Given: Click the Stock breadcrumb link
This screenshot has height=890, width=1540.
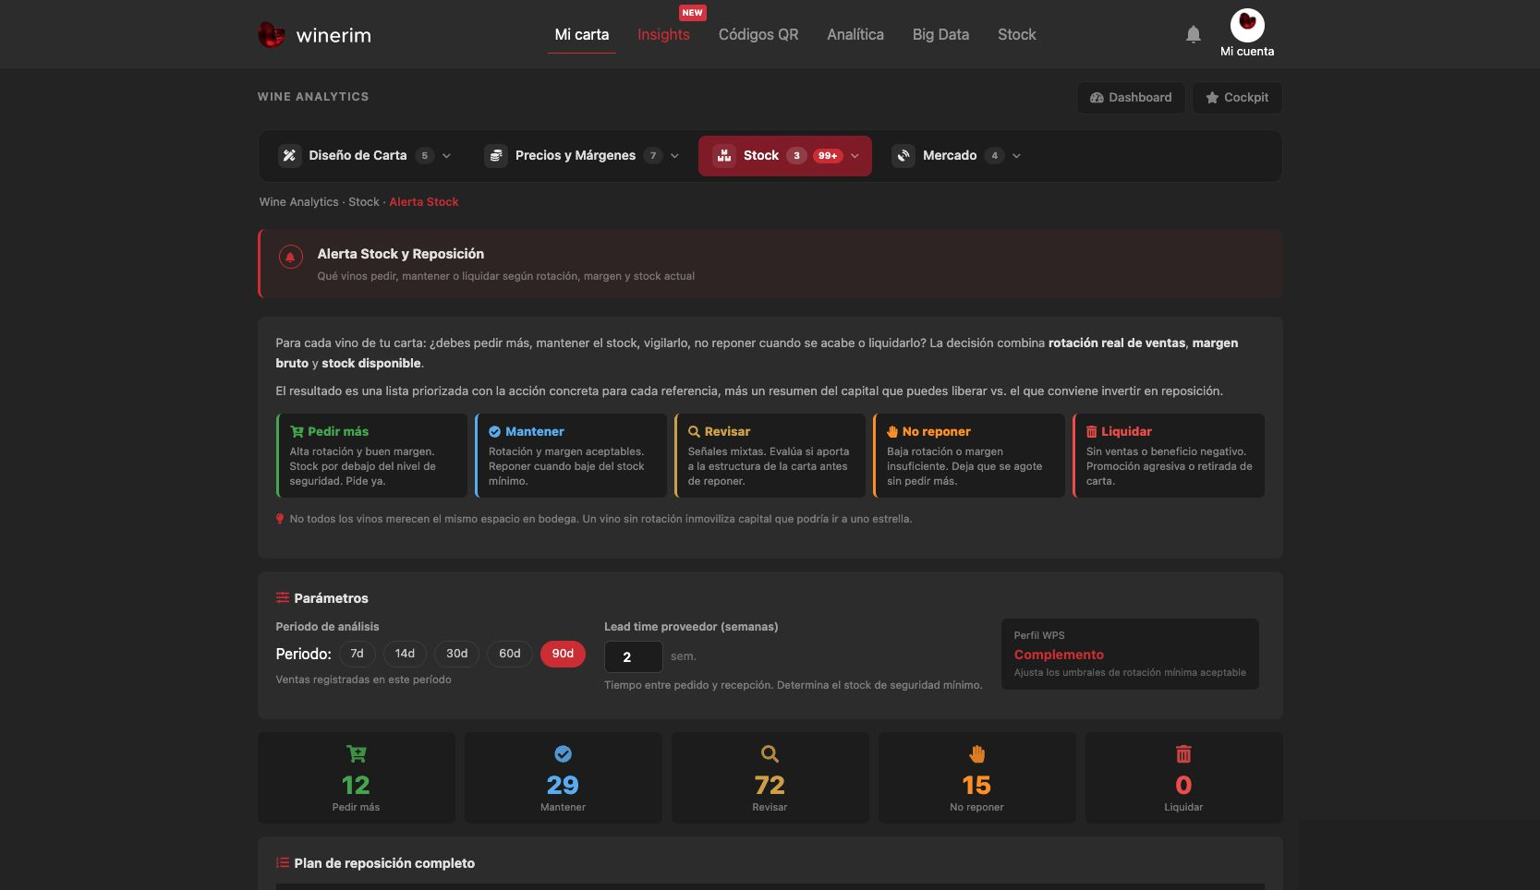Looking at the screenshot, I should point(364,202).
